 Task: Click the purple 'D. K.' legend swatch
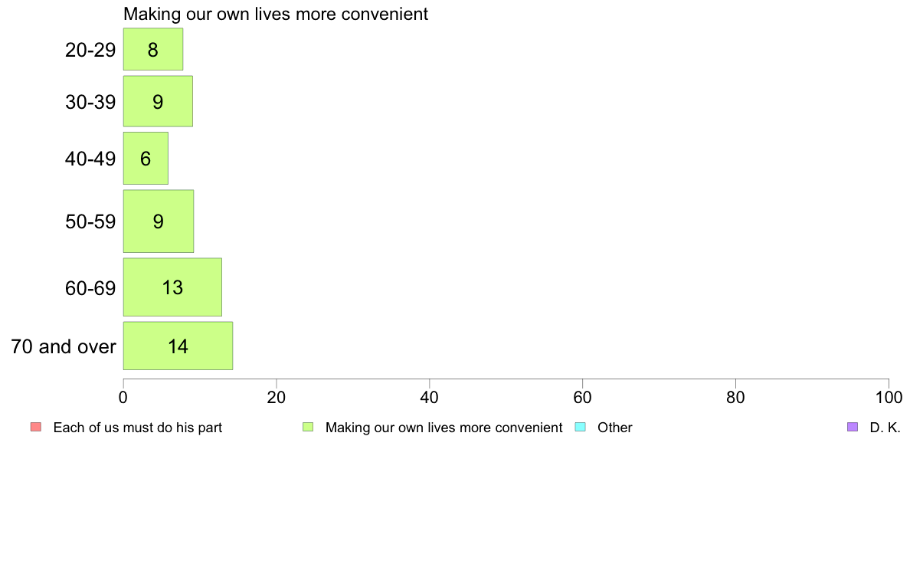853,427
